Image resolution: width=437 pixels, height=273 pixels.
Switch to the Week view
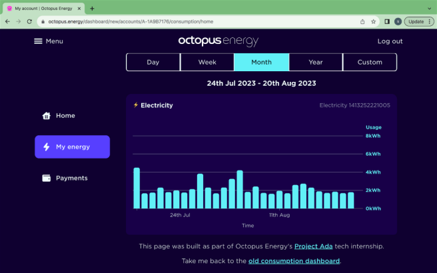pyautogui.click(x=207, y=62)
